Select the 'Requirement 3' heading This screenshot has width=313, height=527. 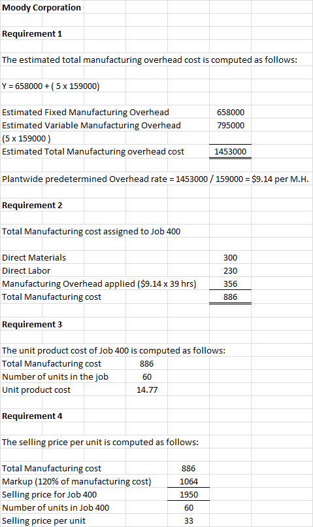click(x=32, y=324)
